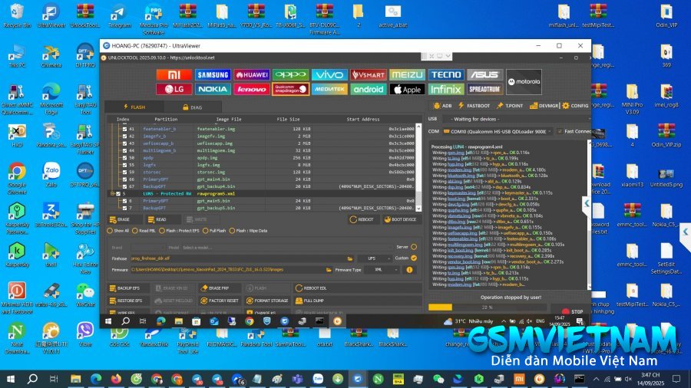The width and height of the screenshot is (691, 388).
Task: Click the REBOOT button
Action: pos(362,219)
